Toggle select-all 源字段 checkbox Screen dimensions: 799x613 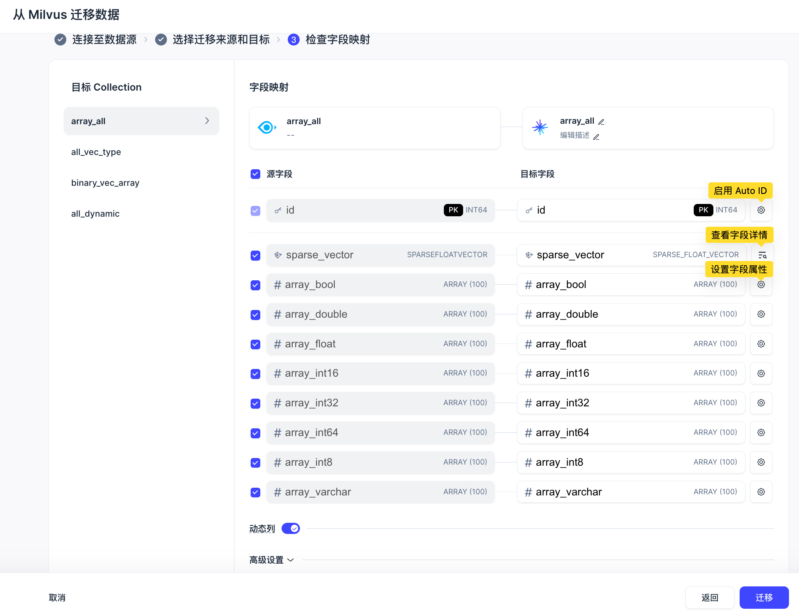tap(255, 174)
